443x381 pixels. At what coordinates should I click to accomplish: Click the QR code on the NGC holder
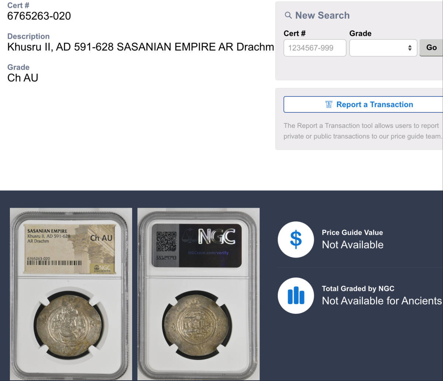(166, 241)
